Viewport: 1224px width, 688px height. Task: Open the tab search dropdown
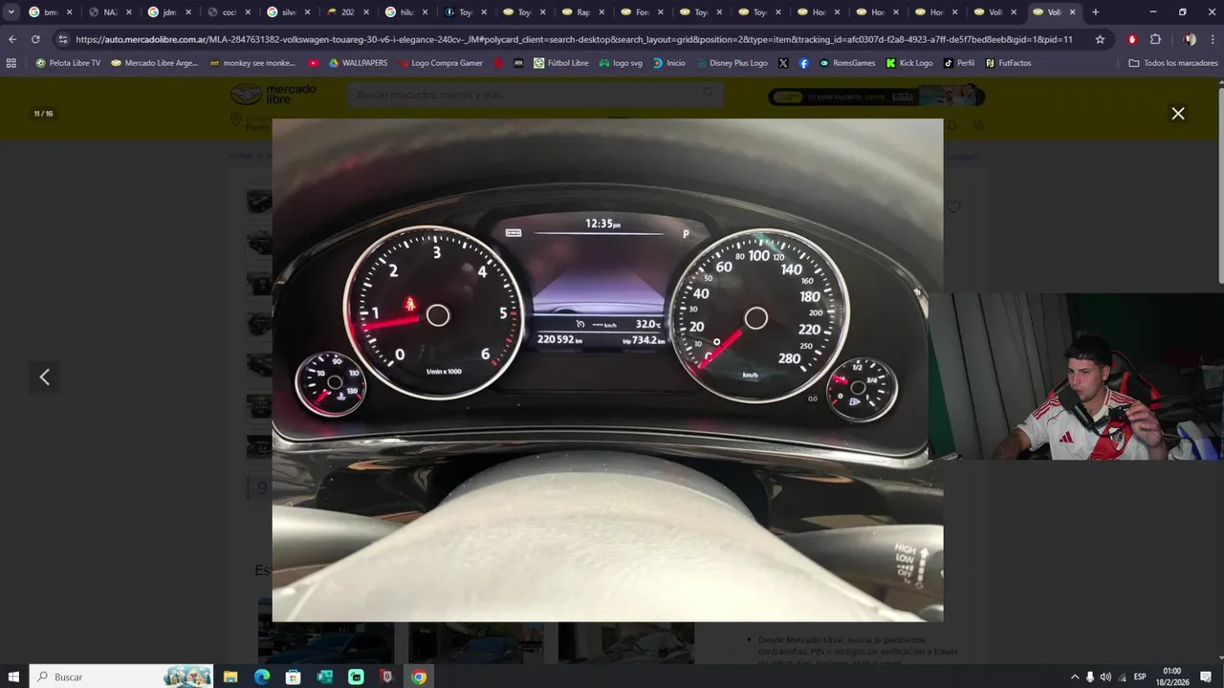click(11, 12)
